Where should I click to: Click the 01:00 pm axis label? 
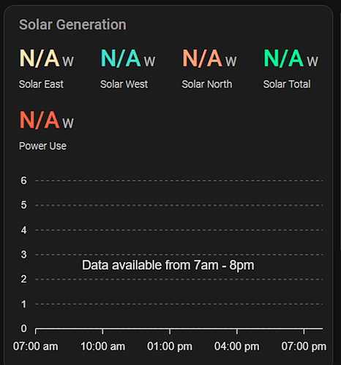coord(170,346)
